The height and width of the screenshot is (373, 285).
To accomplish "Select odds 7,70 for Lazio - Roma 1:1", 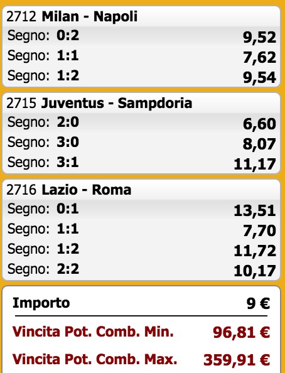I will pyautogui.click(x=259, y=230).
